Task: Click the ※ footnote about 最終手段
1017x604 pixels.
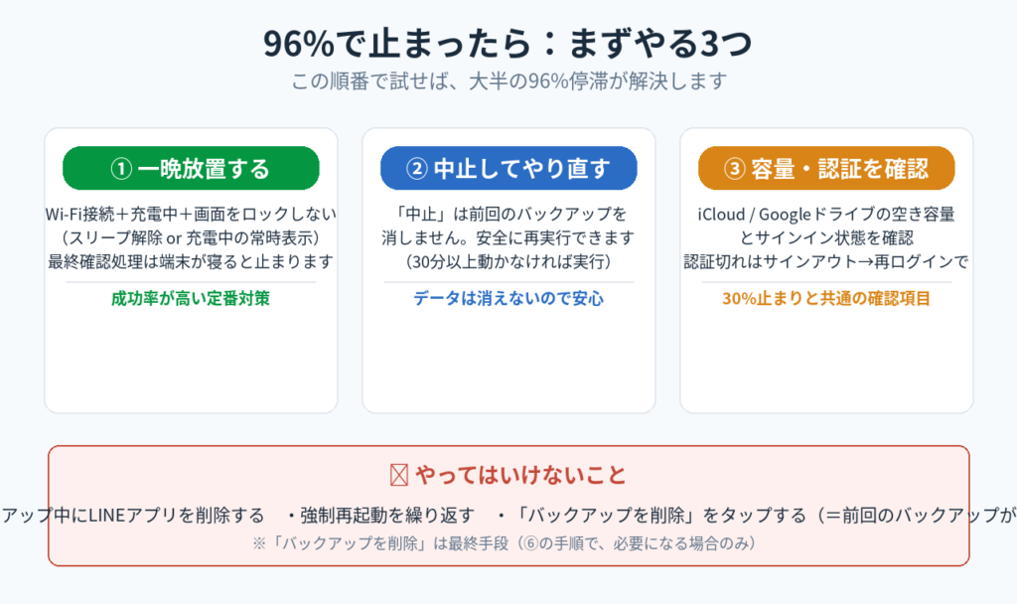Action: point(505,543)
